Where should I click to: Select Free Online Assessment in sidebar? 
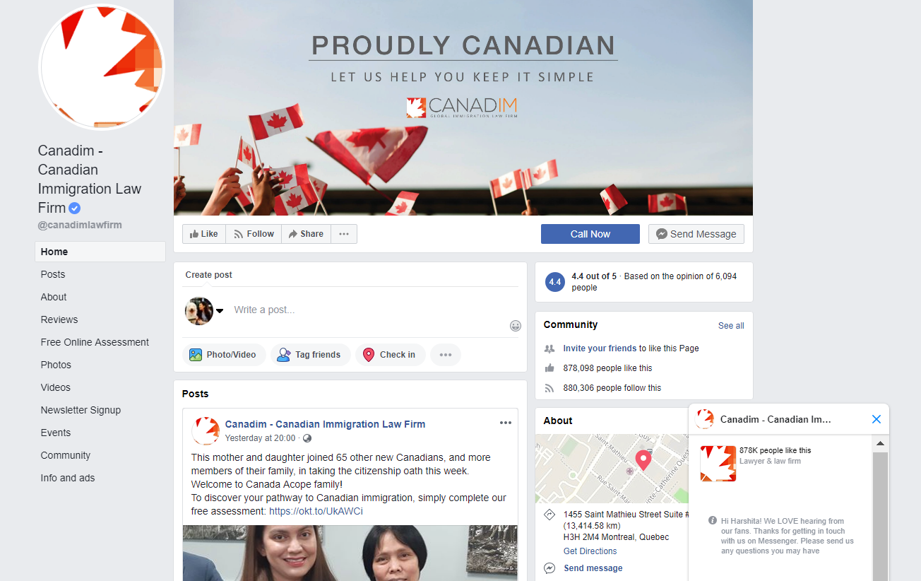[95, 342]
